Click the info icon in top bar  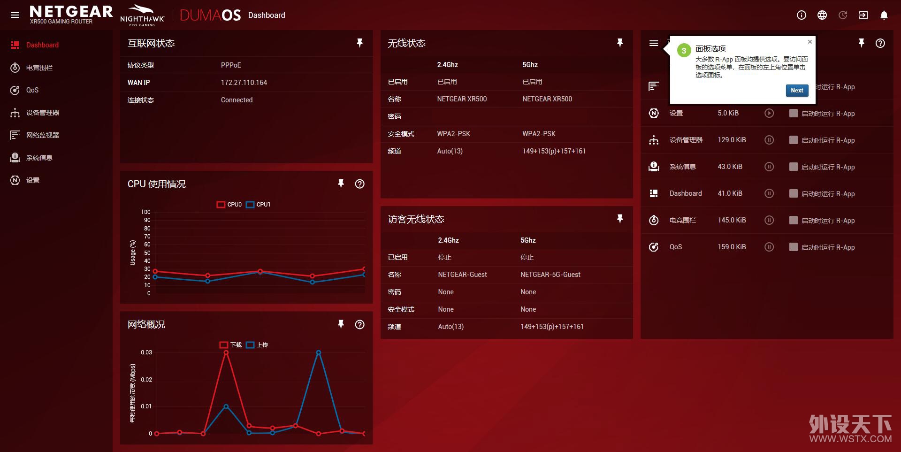pos(802,15)
